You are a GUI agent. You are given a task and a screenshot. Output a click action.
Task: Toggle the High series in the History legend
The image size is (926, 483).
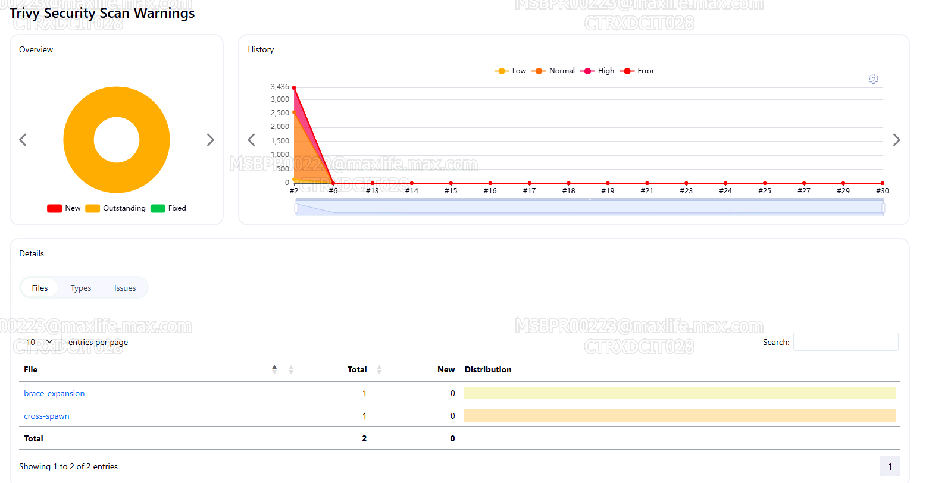coord(597,70)
